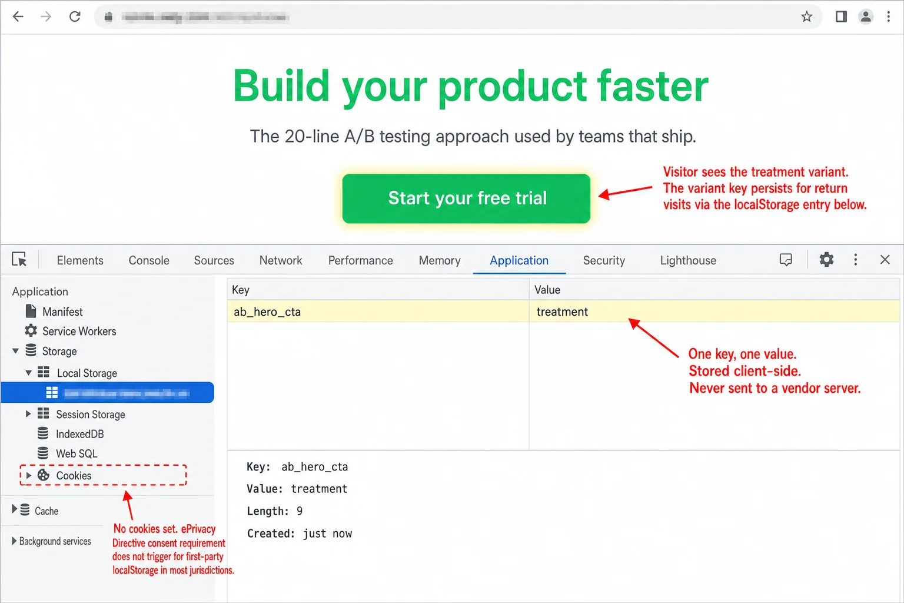This screenshot has width=904, height=603.
Task: Expand the Session Storage arrow
Action: point(28,414)
